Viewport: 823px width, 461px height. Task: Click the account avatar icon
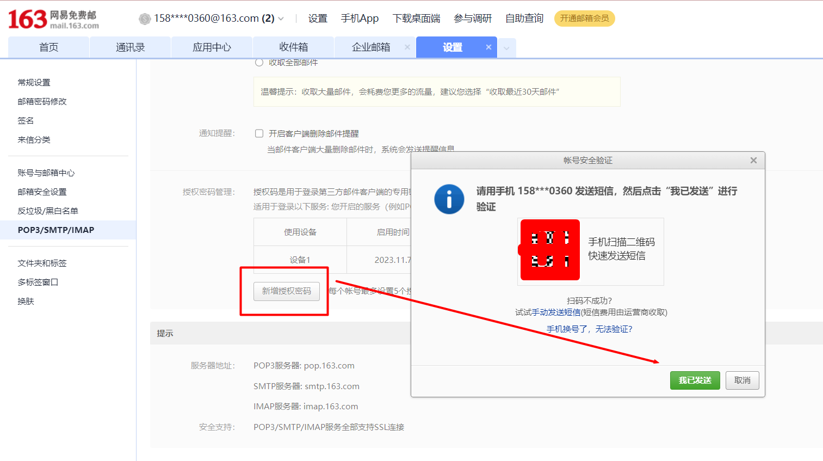click(145, 19)
